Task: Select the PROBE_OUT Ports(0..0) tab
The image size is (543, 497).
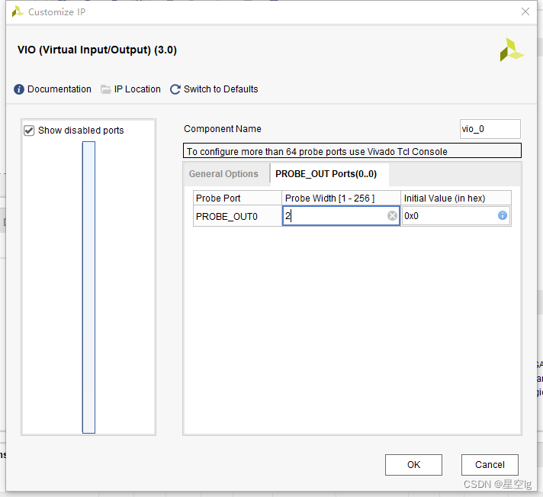Action: 326,174
